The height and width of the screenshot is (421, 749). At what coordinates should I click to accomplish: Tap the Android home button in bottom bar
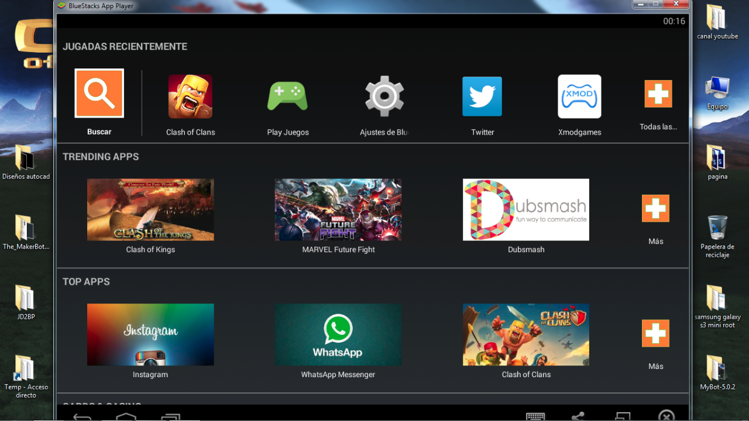(126, 416)
